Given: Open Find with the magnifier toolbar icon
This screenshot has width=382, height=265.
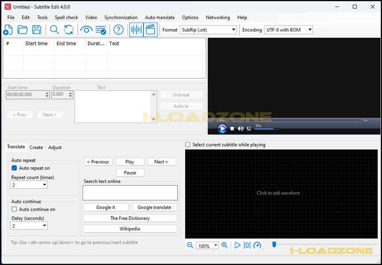Looking at the screenshot, I should click(54, 30).
